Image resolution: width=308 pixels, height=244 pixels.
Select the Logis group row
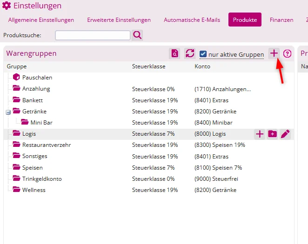(149, 134)
